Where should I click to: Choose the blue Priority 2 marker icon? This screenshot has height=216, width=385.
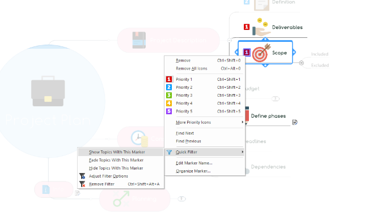tap(169, 87)
